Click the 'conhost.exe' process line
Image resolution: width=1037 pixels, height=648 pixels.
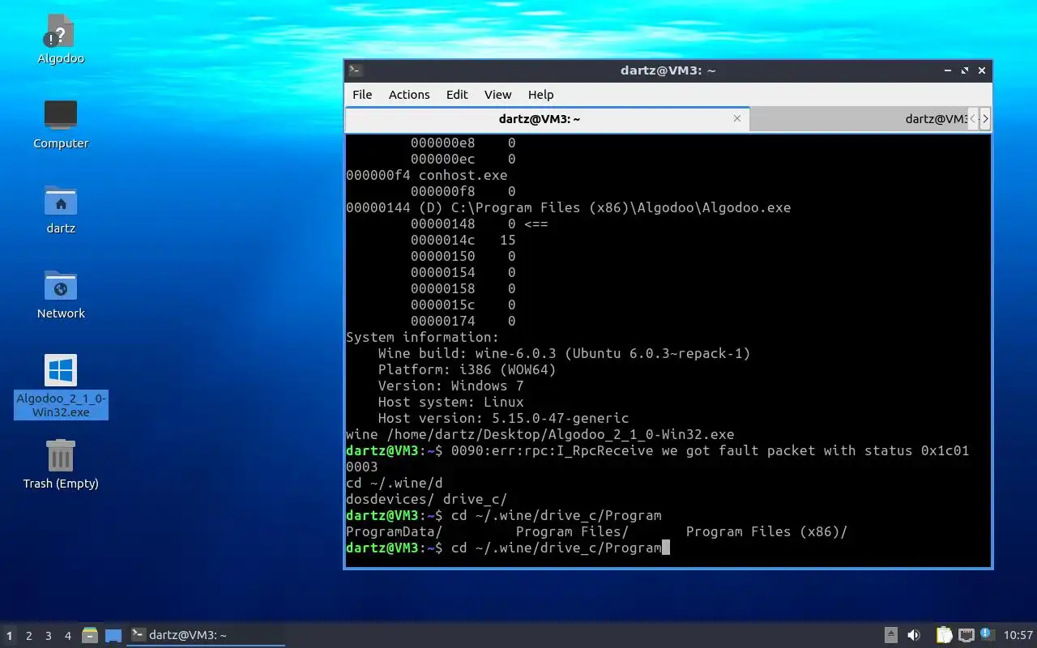(x=426, y=175)
